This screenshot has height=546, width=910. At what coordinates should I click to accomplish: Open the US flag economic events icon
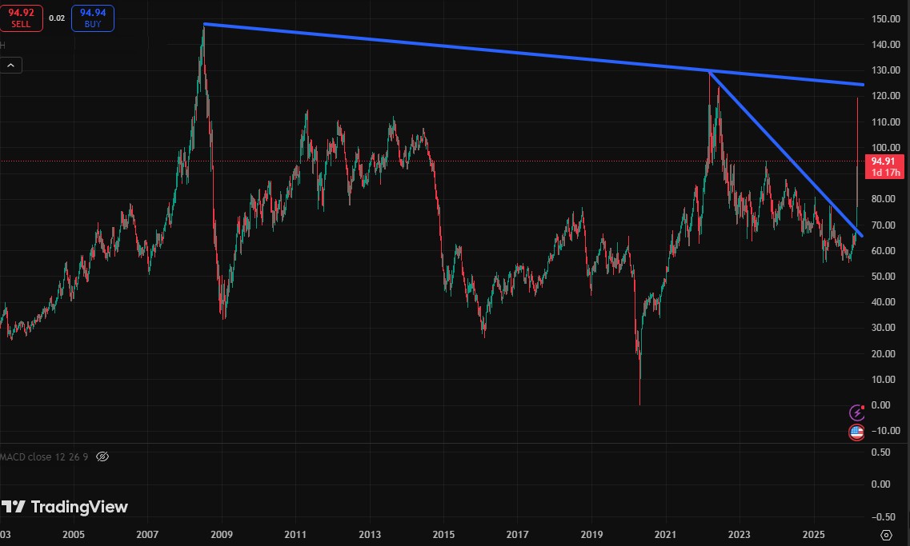(x=856, y=432)
